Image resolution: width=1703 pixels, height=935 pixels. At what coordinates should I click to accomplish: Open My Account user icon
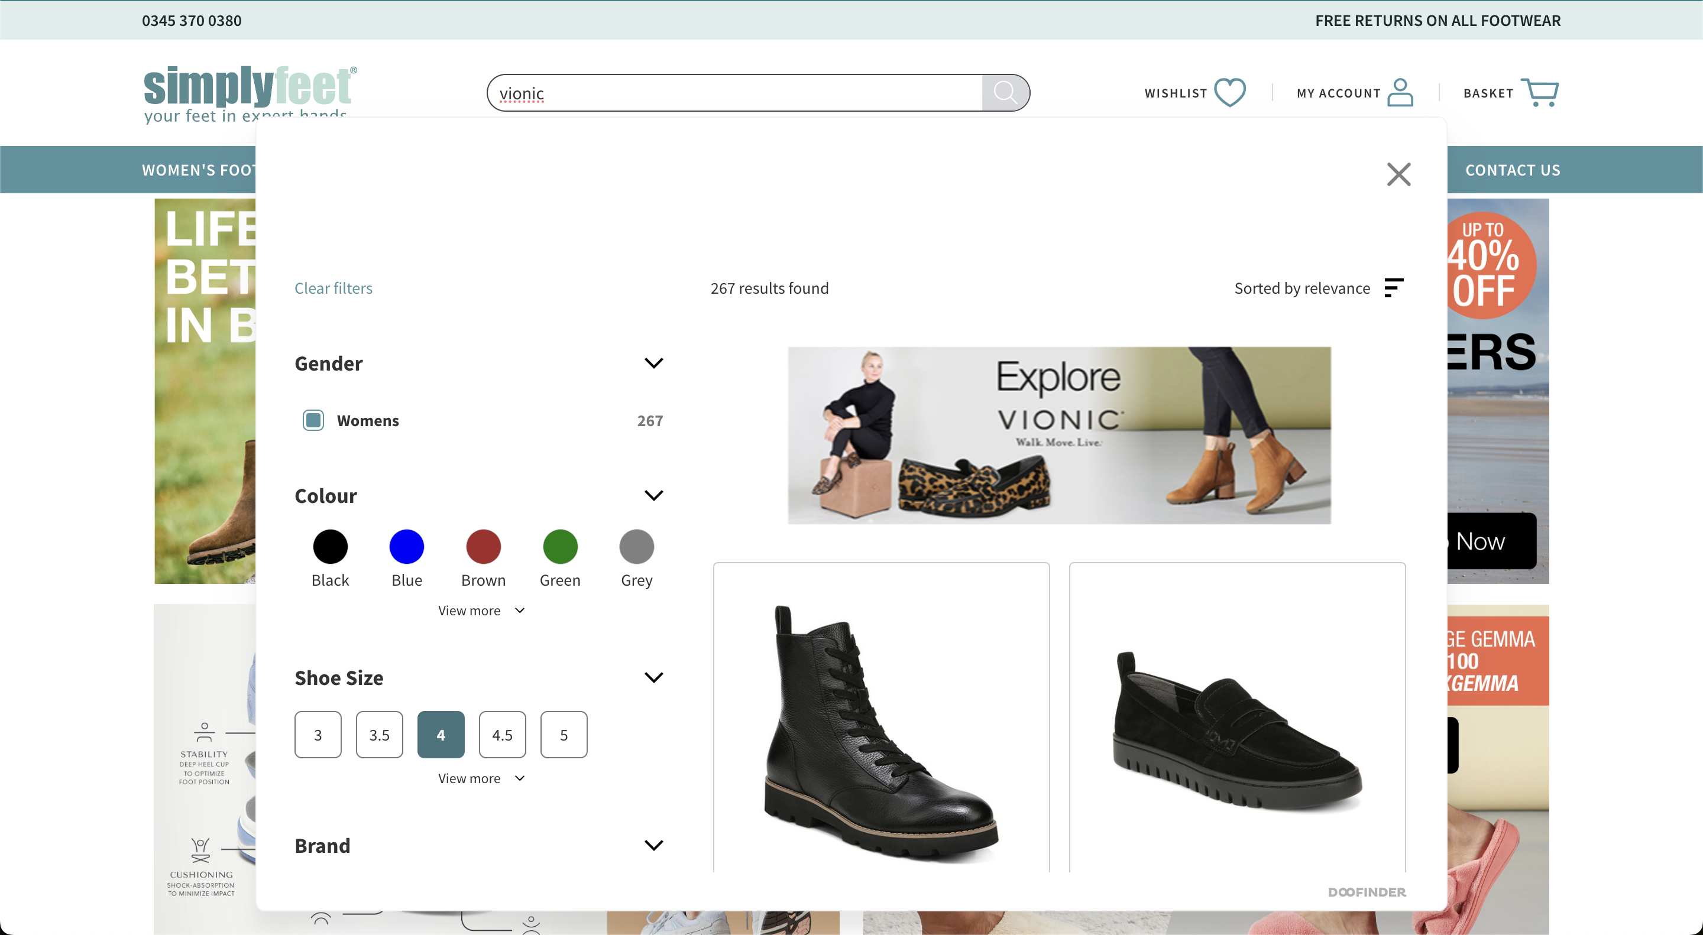pos(1400,92)
